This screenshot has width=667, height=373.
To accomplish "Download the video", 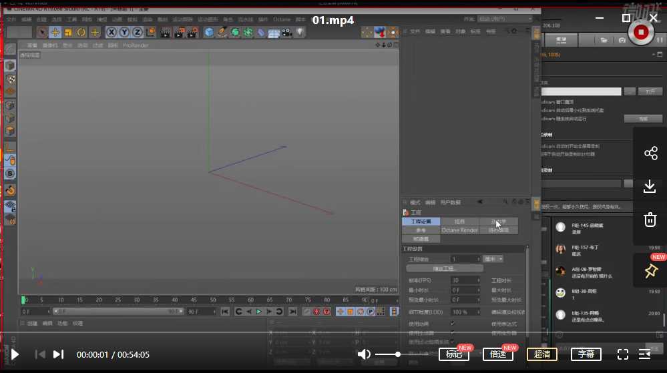I will click(x=650, y=186).
